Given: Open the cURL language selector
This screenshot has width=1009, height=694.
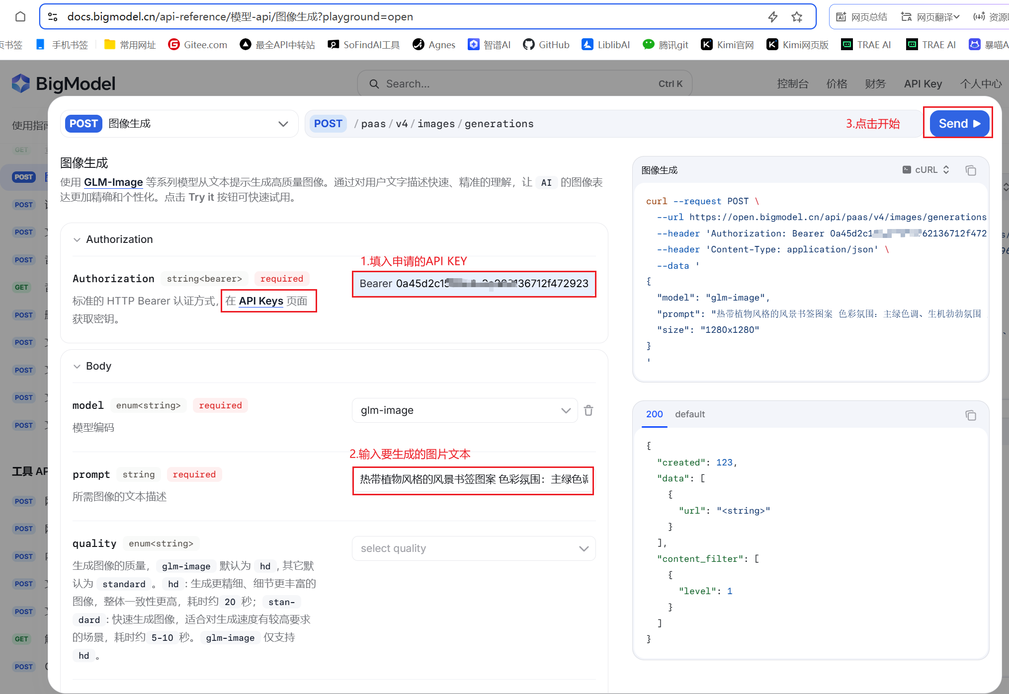Looking at the screenshot, I should click(926, 170).
